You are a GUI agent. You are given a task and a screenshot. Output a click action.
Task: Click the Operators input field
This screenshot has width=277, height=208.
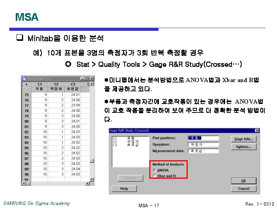(x=204, y=144)
